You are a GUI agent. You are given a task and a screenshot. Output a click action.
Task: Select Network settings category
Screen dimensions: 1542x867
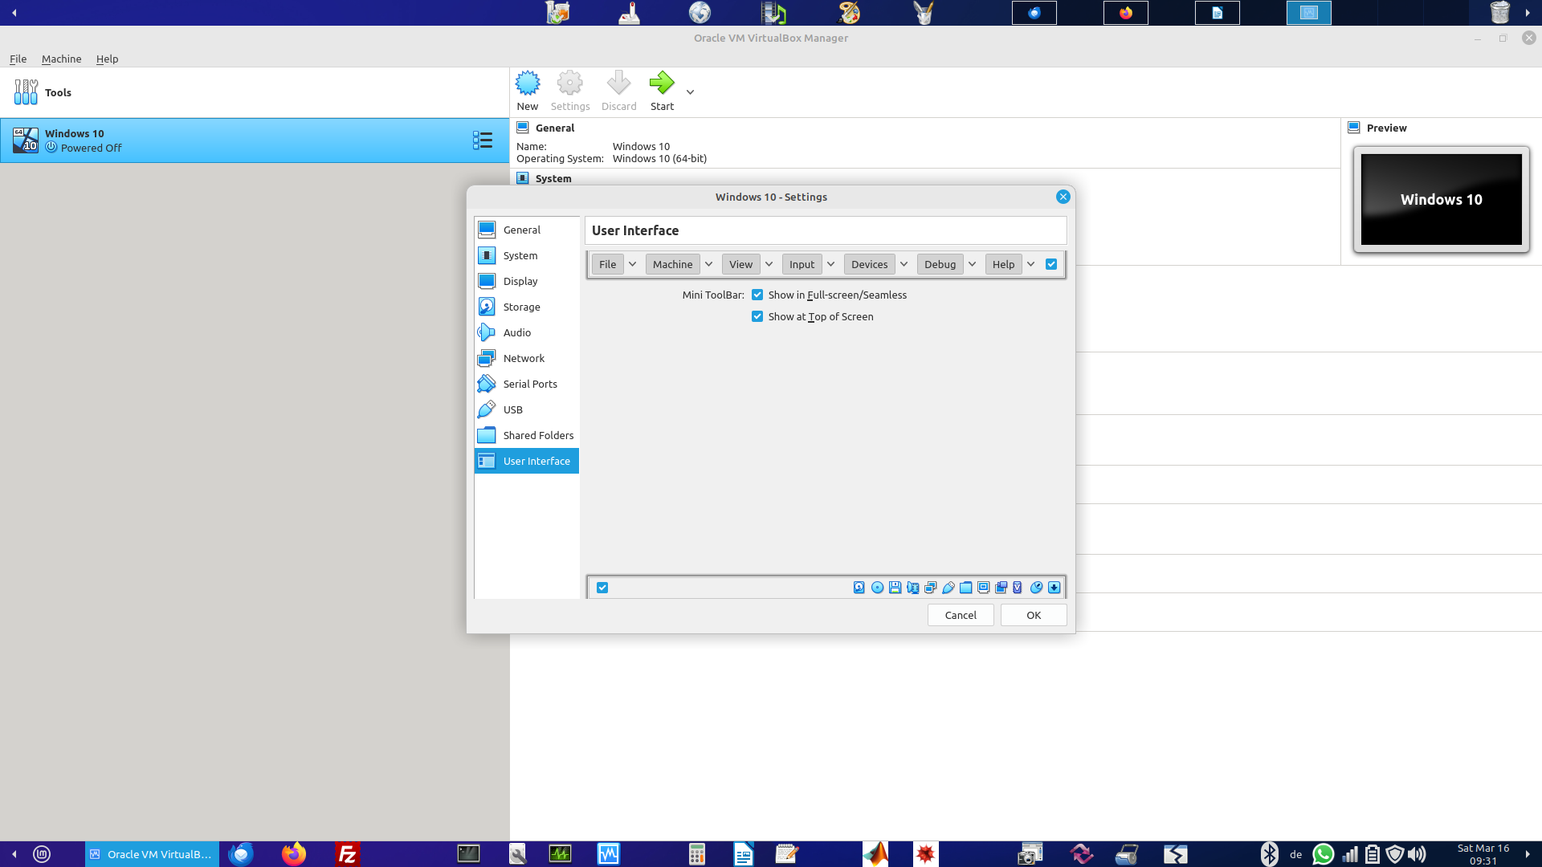pyautogui.click(x=527, y=358)
